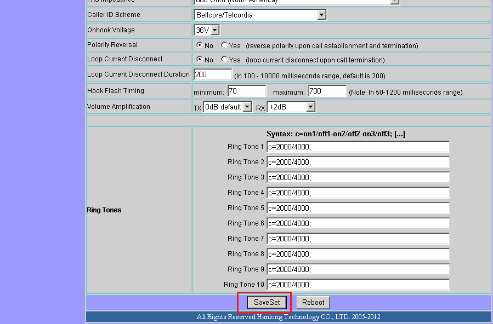
Task: Focus the Ring Tone 10 input
Action: pyautogui.click(x=358, y=285)
